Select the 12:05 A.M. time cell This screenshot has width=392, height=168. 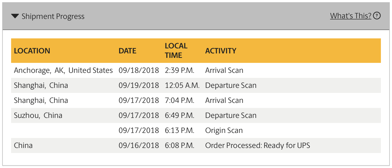pyautogui.click(x=182, y=85)
